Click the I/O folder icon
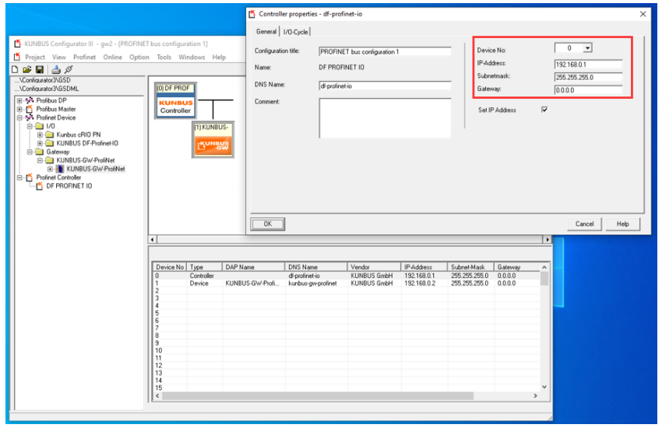662x428 pixels. tap(40, 126)
